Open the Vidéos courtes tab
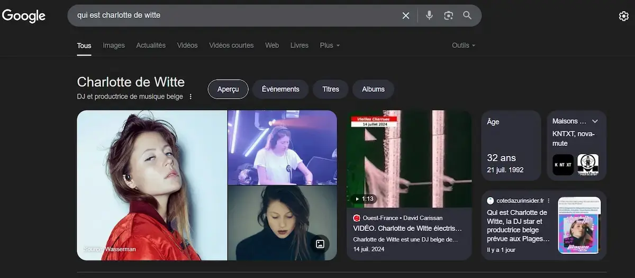This screenshot has width=635, height=278. pyautogui.click(x=231, y=45)
